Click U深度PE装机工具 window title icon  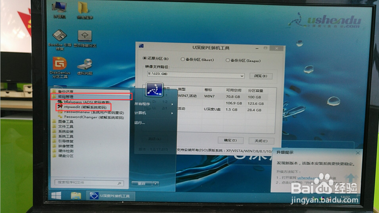tap(141, 46)
